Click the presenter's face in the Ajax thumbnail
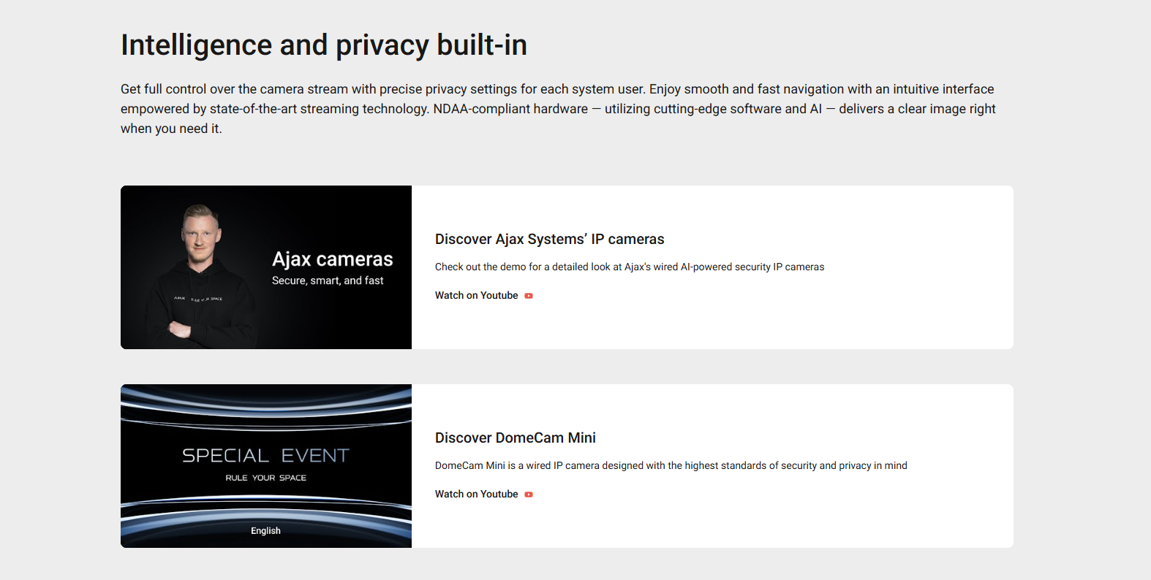The height and width of the screenshot is (580, 1151). (x=200, y=234)
